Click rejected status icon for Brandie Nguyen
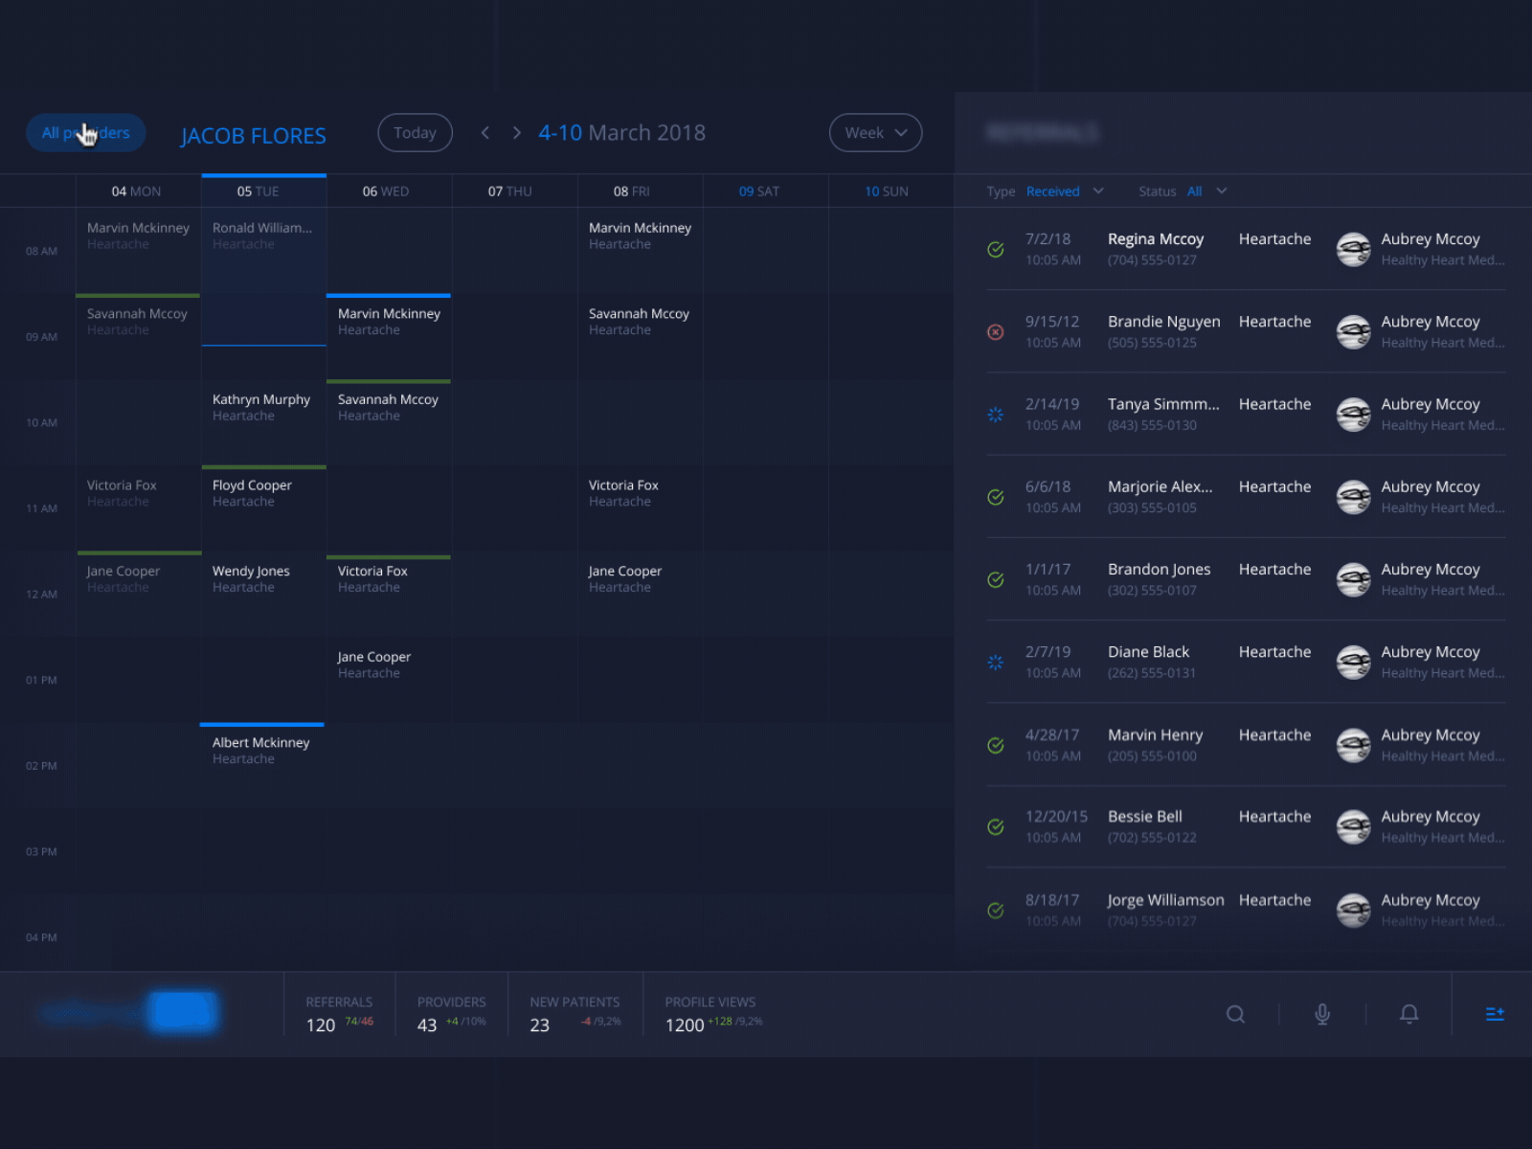This screenshot has height=1149, width=1532. 996,332
